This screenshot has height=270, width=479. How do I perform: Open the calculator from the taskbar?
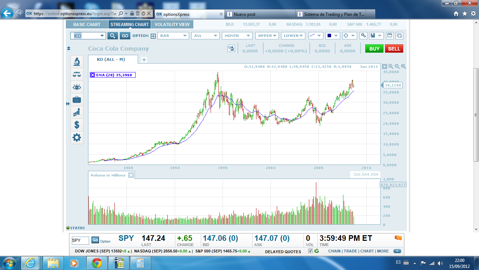click(x=141, y=263)
